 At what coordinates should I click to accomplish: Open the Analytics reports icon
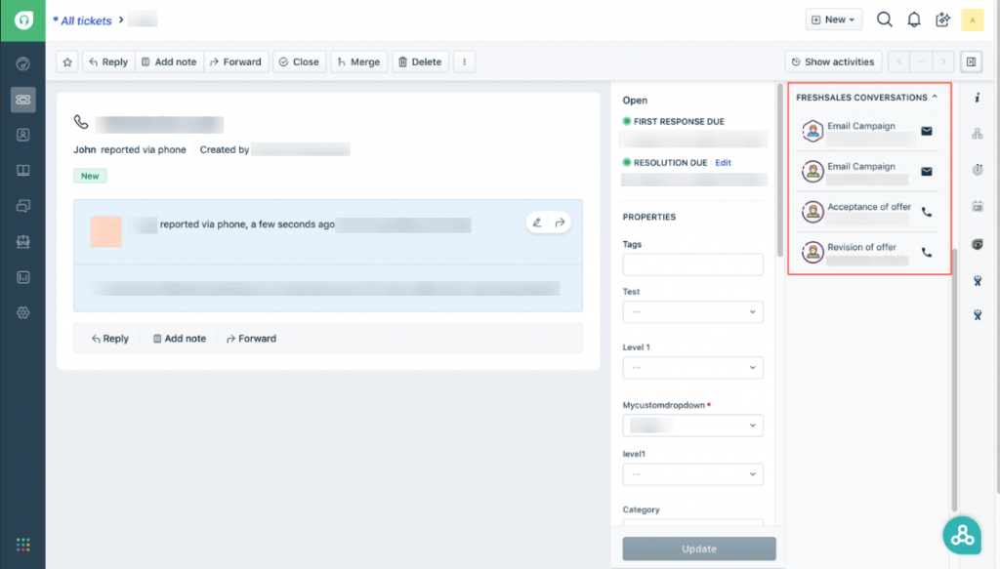coord(22,277)
